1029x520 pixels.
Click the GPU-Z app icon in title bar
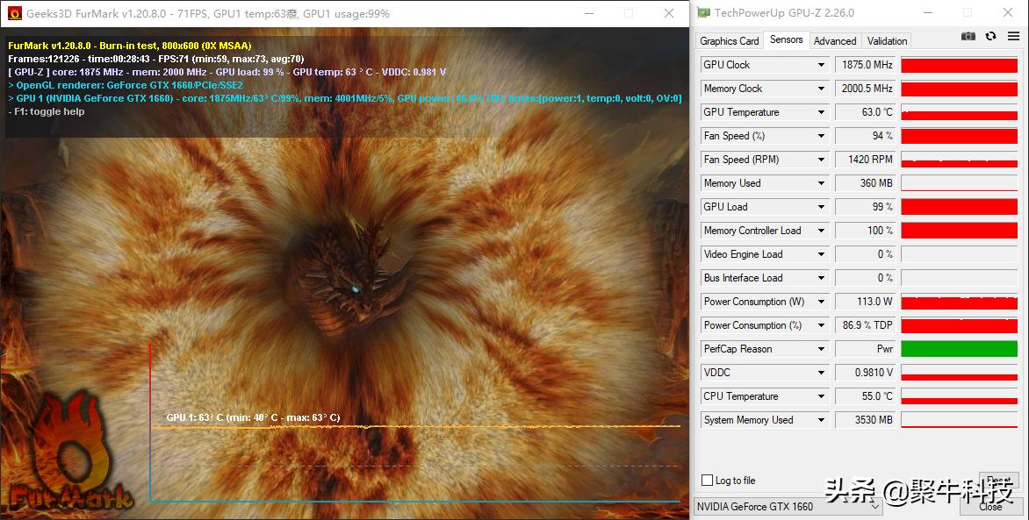pyautogui.click(x=704, y=12)
